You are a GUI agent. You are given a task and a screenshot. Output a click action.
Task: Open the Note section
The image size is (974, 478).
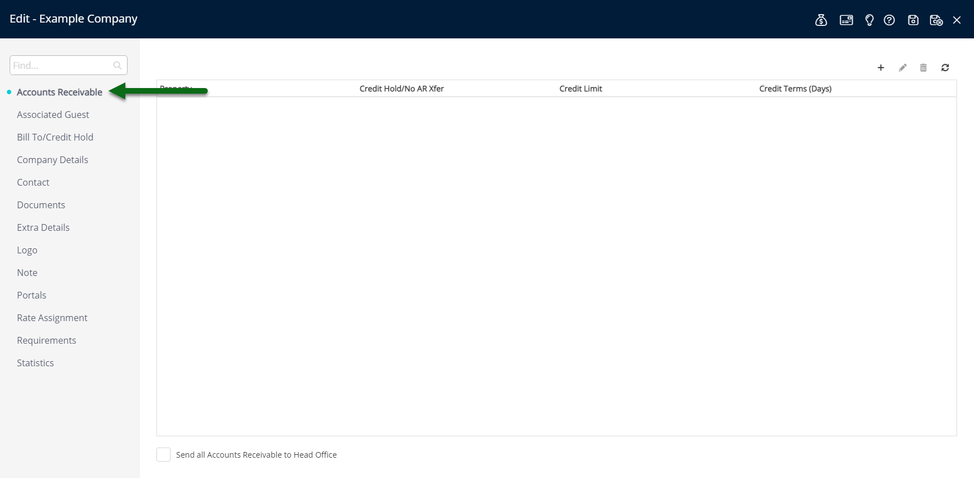pyautogui.click(x=27, y=273)
